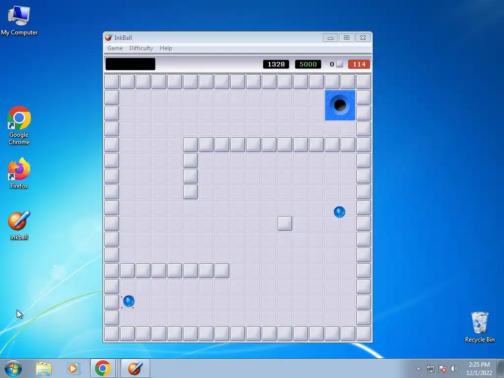Select Google Chrome desktop shortcut
The image size is (504, 378).
19,126
